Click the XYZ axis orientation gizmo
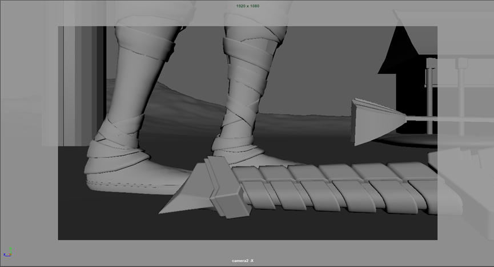Screen dimensions: 494x267 [7, 253]
